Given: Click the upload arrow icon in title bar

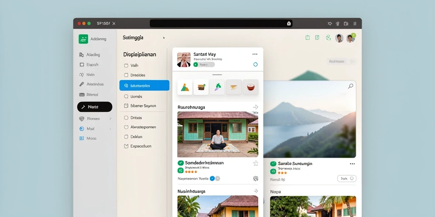Looking at the screenshot, I should point(338,24).
